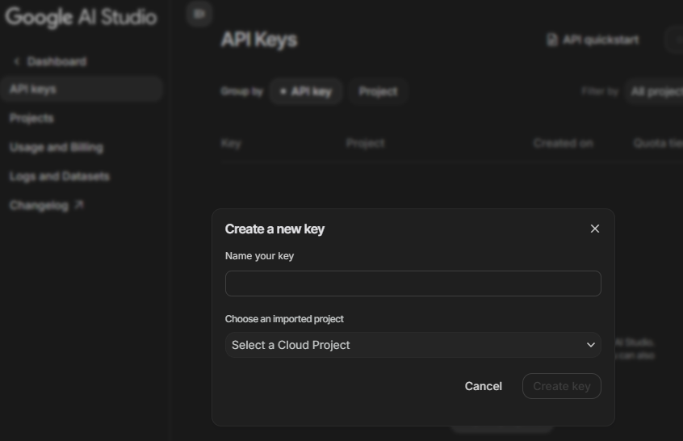The height and width of the screenshot is (441, 683).
Task: Group the list by API key
Action: tap(305, 92)
